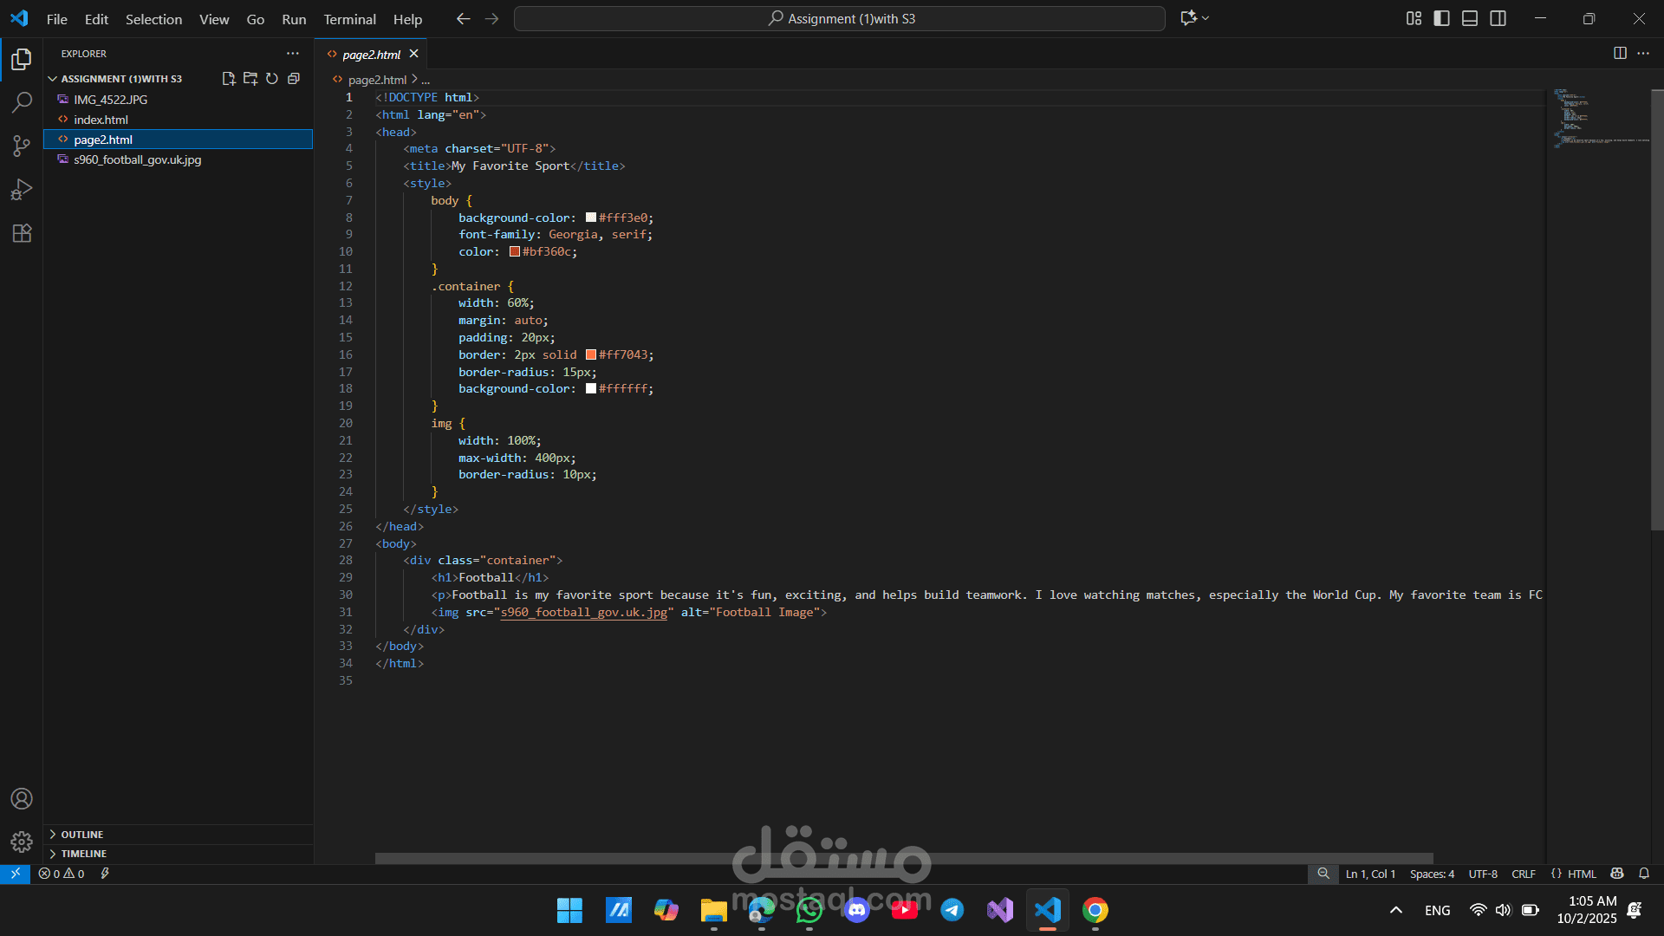Click Ln 1, Col 1 to go to line
The height and width of the screenshot is (936, 1664).
tap(1370, 874)
